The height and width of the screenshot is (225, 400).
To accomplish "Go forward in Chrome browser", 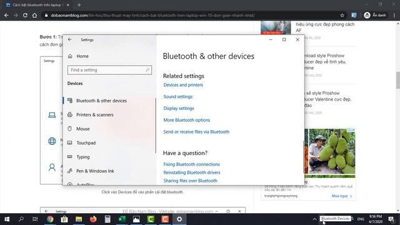I will click(x=16, y=15).
